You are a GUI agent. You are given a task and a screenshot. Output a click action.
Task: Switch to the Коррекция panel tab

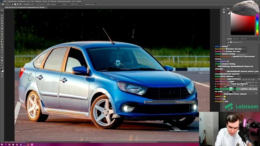click(x=236, y=39)
